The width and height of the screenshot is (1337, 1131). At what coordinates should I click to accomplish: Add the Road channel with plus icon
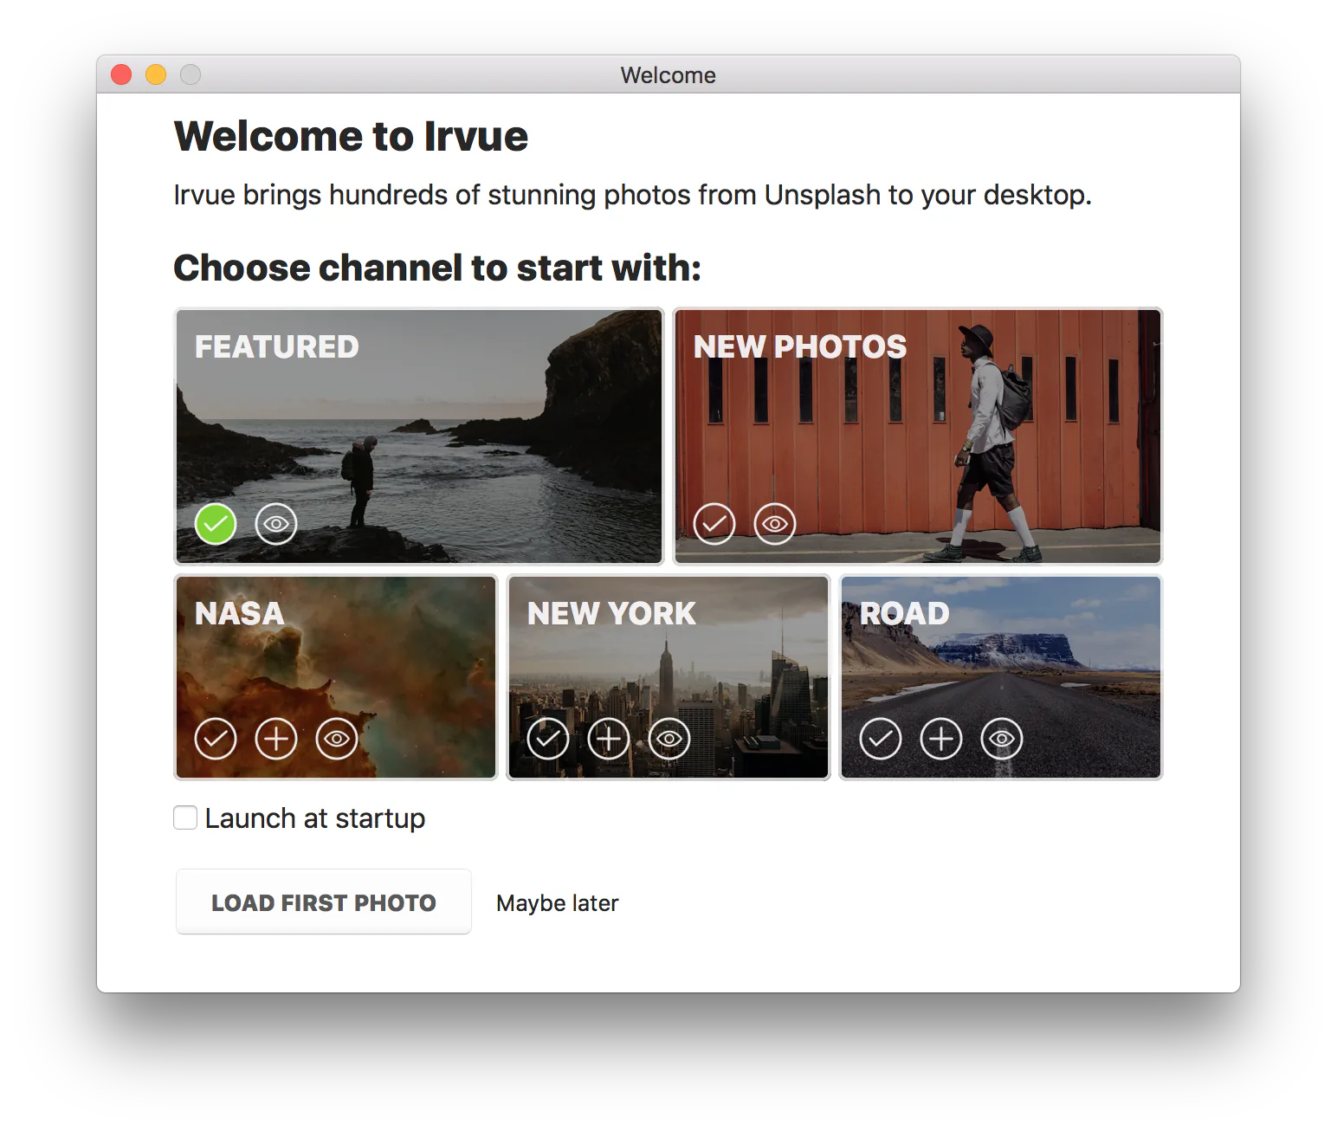click(x=941, y=739)
